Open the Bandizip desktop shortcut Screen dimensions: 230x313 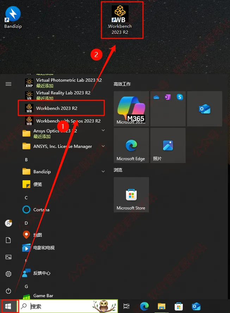13,18
